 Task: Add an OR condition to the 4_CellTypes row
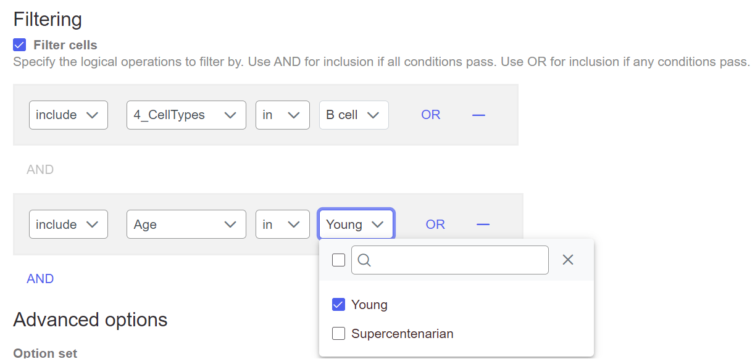coord(431,115)
